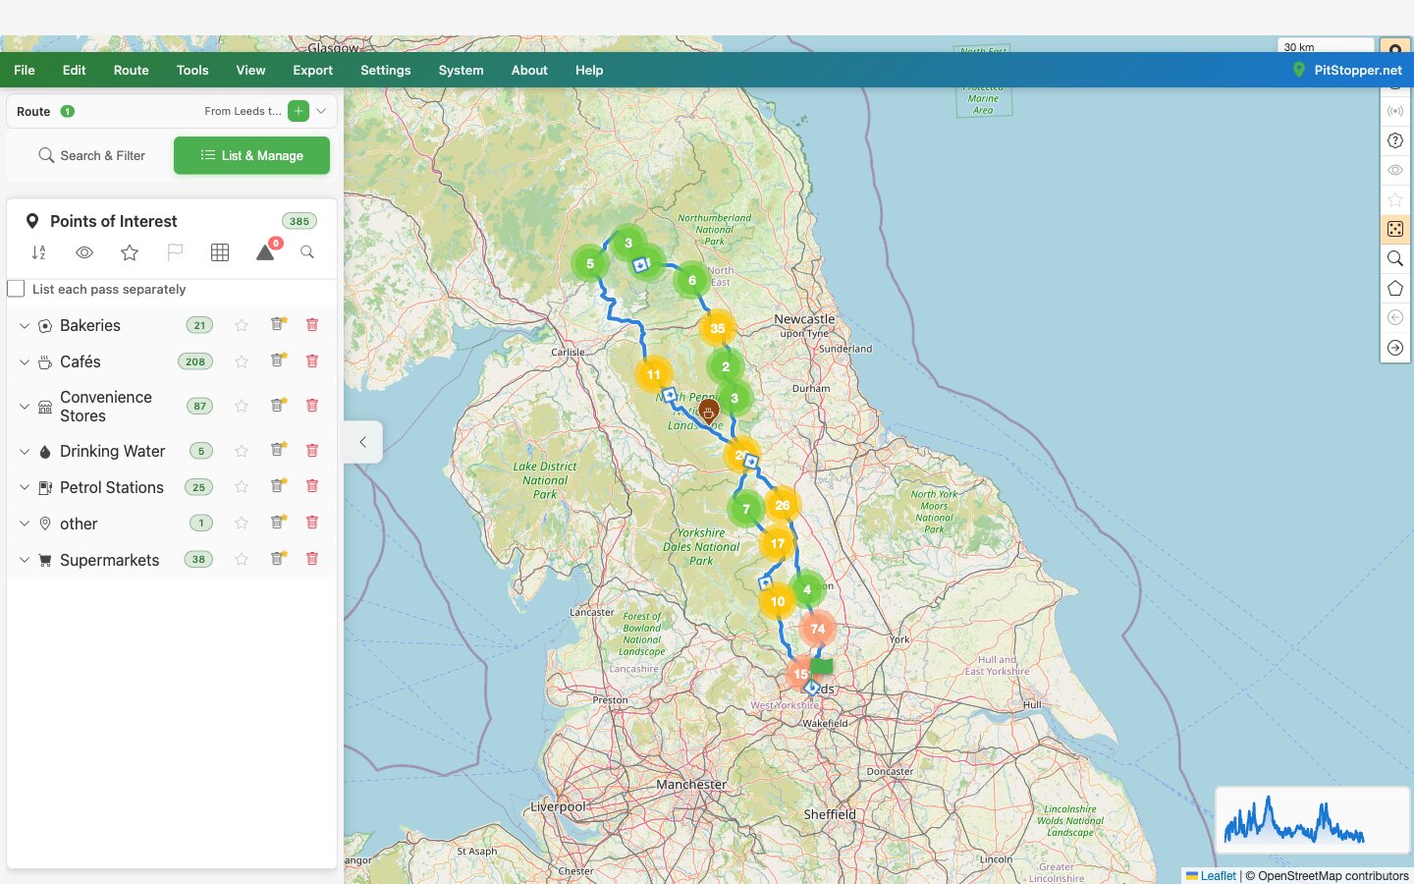The image size is (1414, 884).
Task: Switch to Search & Filter tab
Action: tap(91, 155)
